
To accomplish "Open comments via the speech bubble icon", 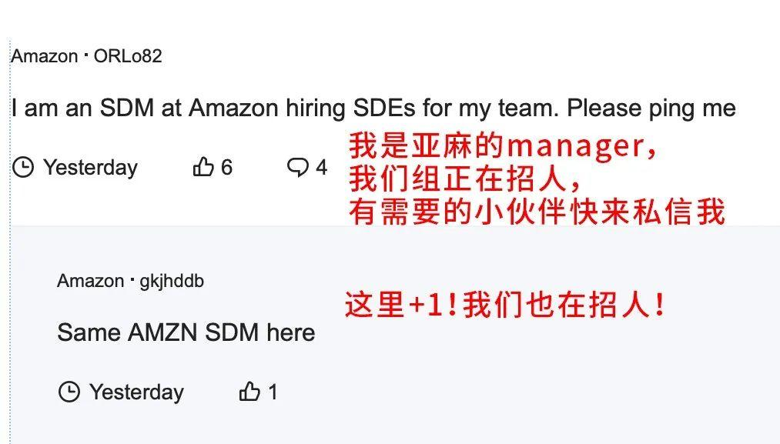I will click(297, 167).
